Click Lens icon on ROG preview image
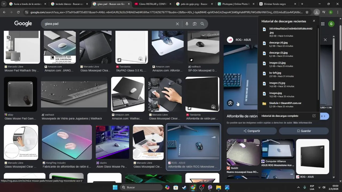The width and height of the screenshot is (342, 192). point(230,103)
